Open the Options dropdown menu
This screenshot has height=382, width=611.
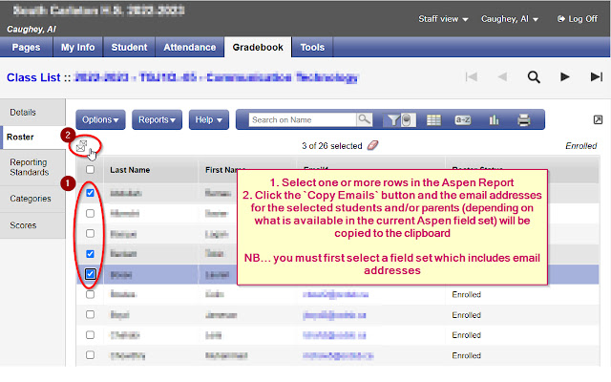pyautogui.click(x=100, y=119)
